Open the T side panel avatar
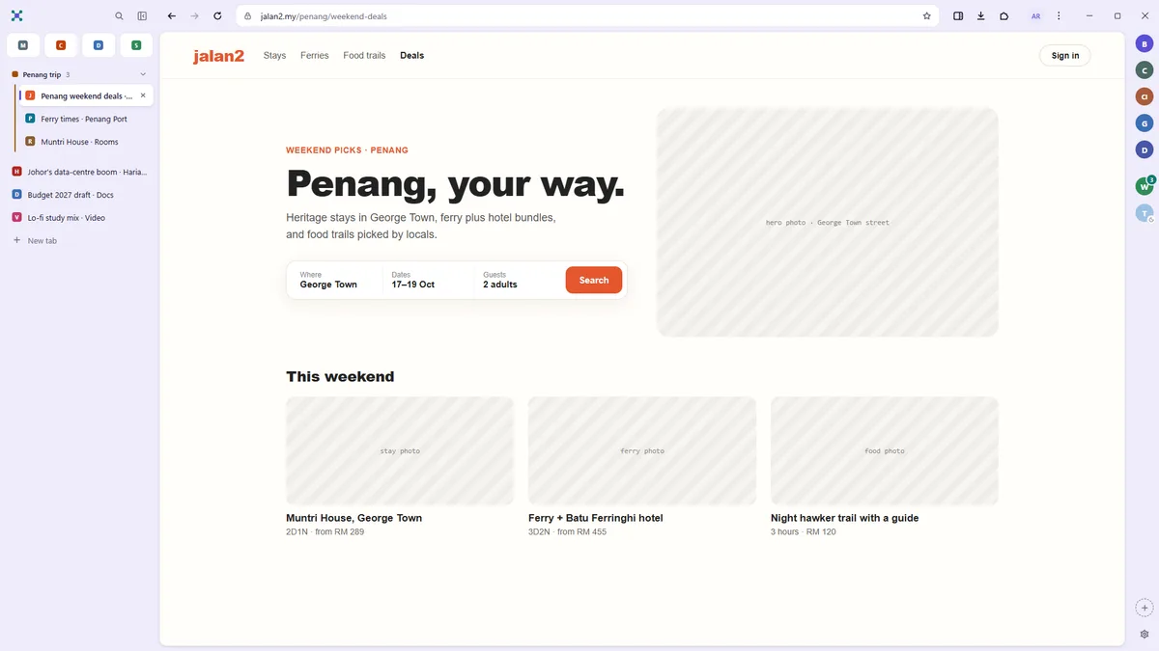 coord(1145,213)
